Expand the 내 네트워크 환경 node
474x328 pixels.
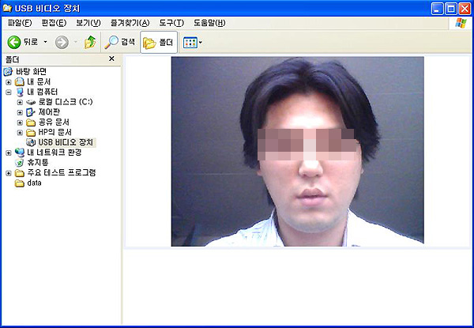(x=9, y=153)
